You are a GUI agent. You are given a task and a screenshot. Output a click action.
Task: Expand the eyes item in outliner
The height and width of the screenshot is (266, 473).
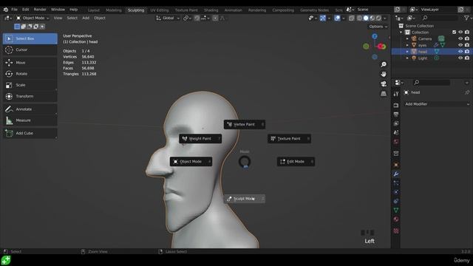(x=407, y=45)
